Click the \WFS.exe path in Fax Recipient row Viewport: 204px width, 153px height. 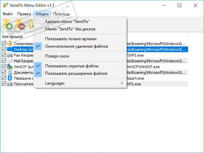tap(135, 55)
